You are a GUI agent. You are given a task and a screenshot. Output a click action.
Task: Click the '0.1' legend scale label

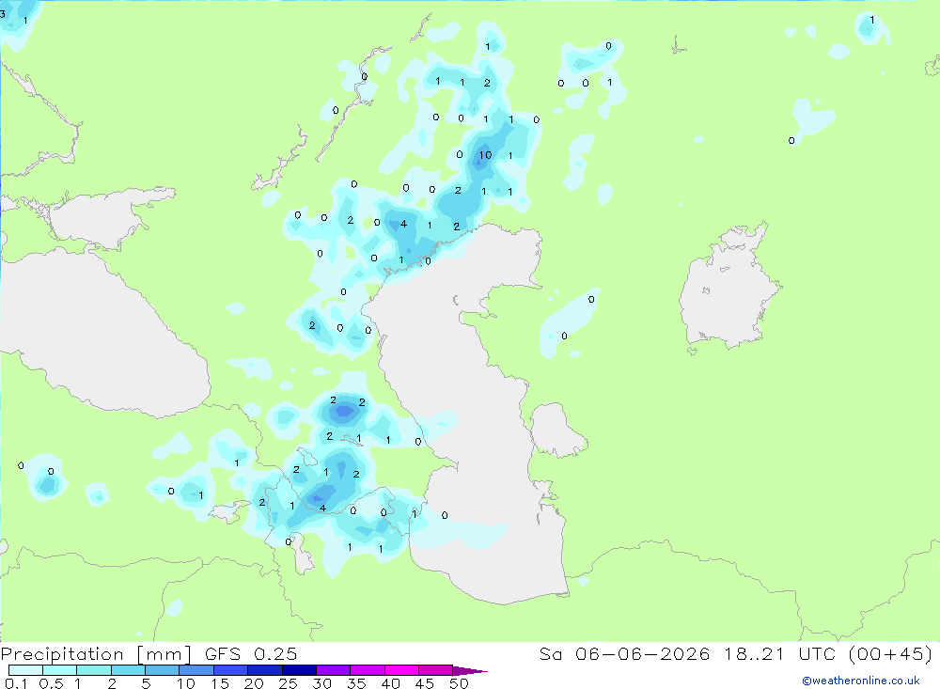point(16,683)
